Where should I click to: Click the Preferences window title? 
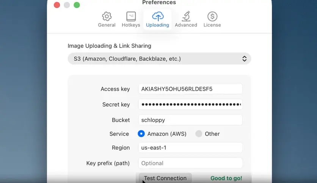(x=159, y=2)
